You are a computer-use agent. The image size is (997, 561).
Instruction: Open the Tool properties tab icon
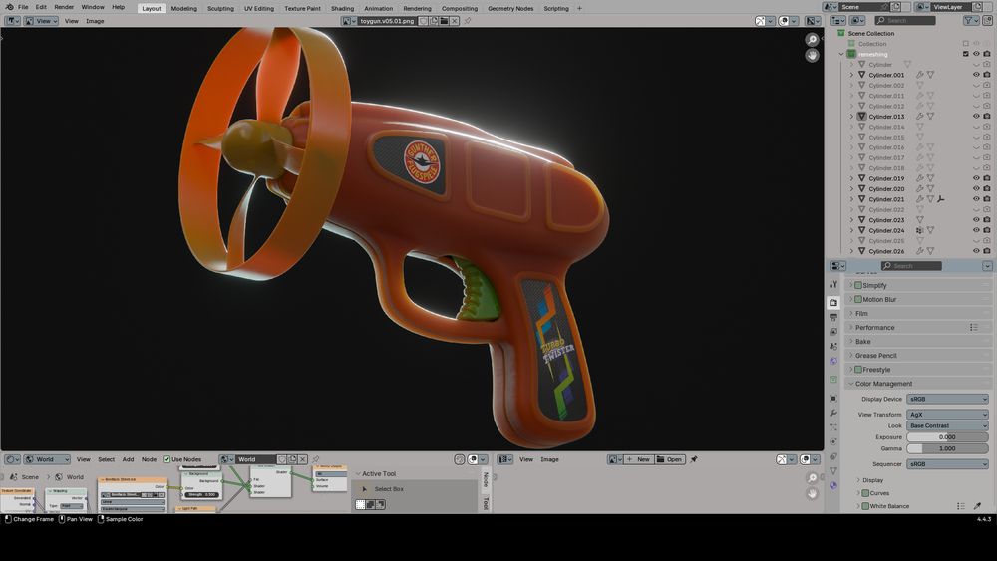pos(833,284)
